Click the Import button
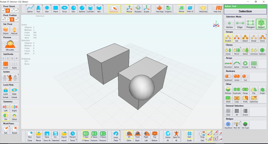The height and width of the screenshot is (144, 268). 64,140
